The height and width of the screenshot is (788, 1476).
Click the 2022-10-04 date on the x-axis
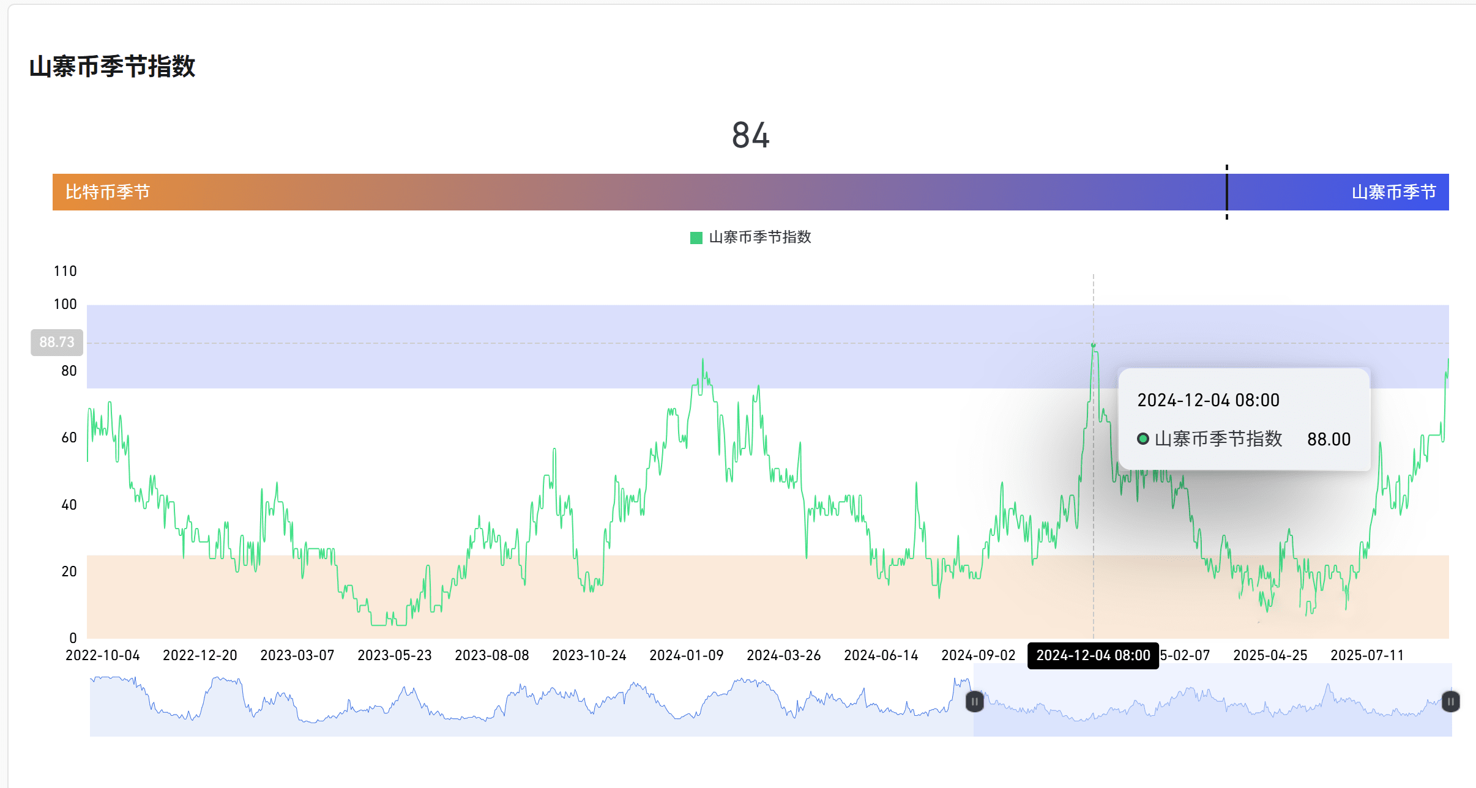tap(103, 655)
